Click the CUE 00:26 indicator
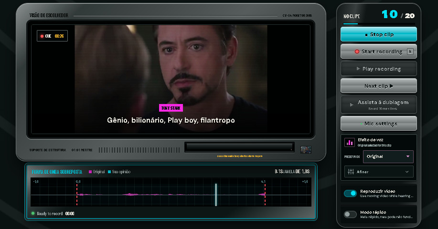Viewport: 438px width, 229px height. coord(52,36)
